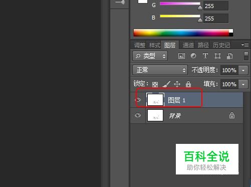Viewport: 251px width, 187px height.
Task: Click the G channel slider
Action: point(180,4)
